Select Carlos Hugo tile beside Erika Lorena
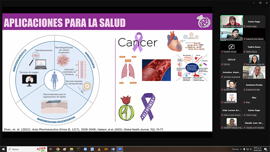Image resolution: width=270 pixels, height=152 pixels. click(x=254, y=110)
